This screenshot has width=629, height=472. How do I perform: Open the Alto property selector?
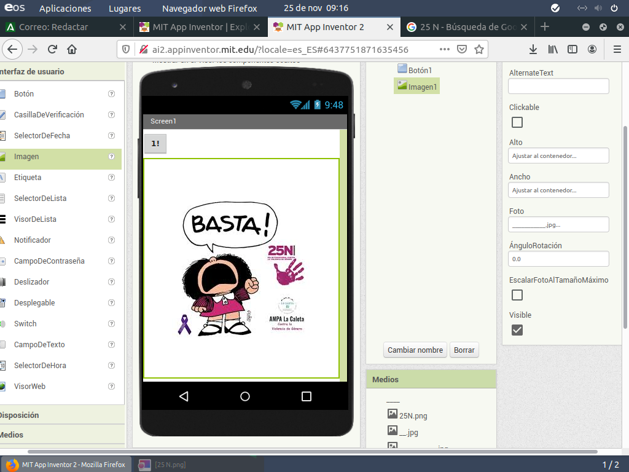558,155
